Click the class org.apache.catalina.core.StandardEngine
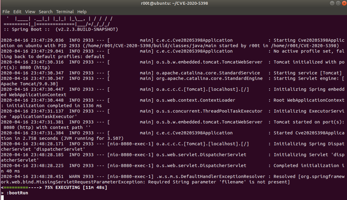The height and width of the screenshot is (200, 347). coord(209,78)
